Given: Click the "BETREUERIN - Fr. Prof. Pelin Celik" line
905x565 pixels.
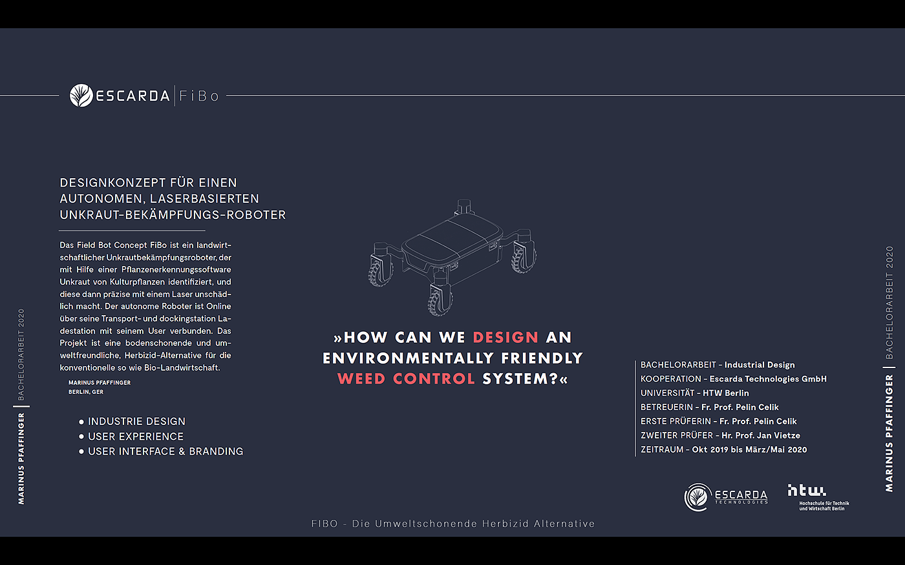Looking at the screenshot, I should pos(710,407).
